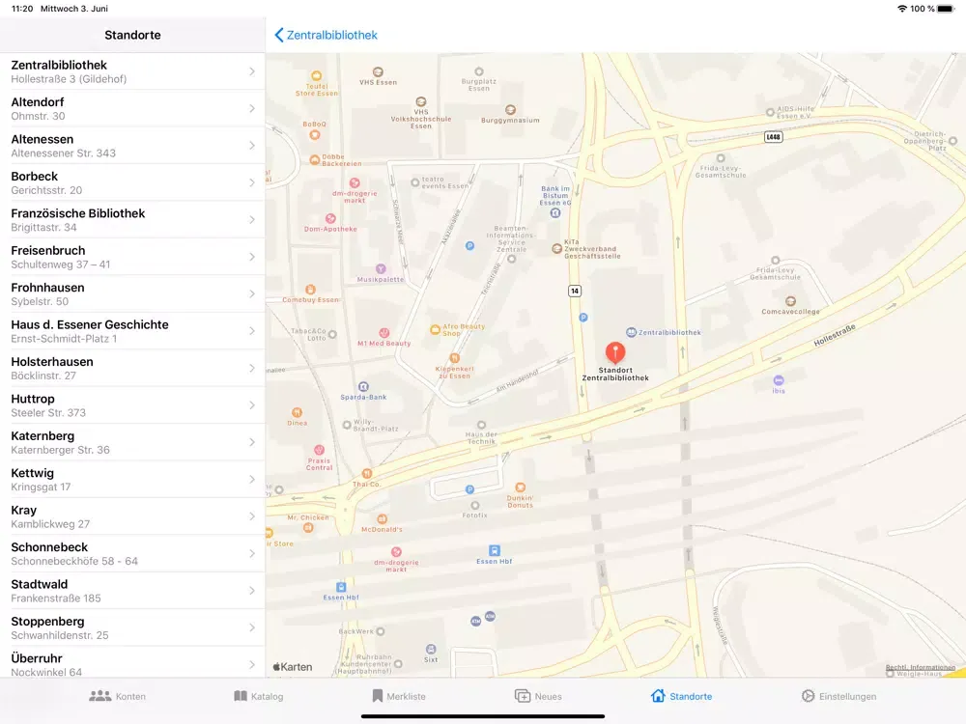The image size is (966, 724).
Task: Tap the Willy-Brandt-Platz marker
Action: [347, 425]
